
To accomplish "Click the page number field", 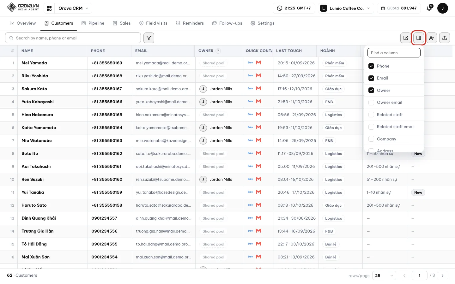I will click(x=420, y=275).
